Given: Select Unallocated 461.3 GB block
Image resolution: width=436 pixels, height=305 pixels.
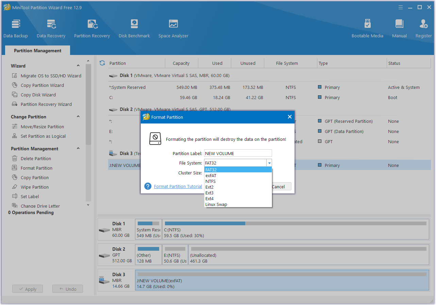Looking at the screenshot, I should [309, 255].
